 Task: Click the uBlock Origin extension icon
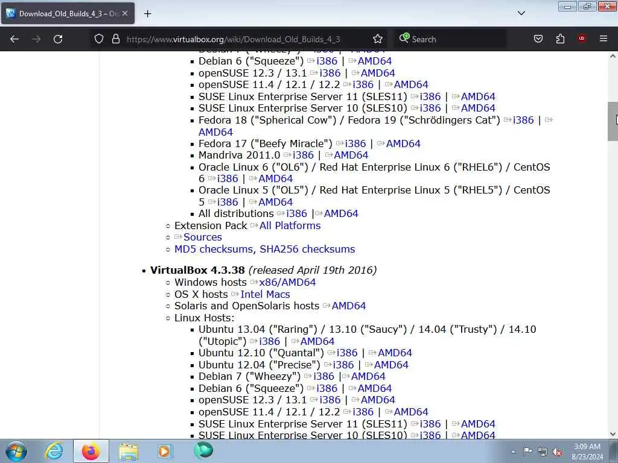(582, 39)
